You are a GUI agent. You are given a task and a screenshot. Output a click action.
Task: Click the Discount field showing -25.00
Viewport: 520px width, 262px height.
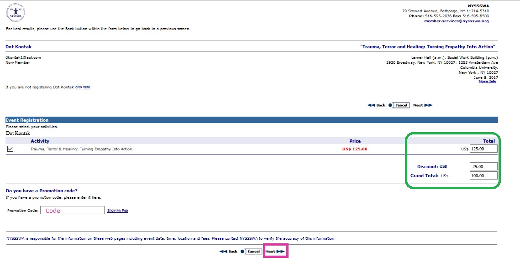click(x=483, y=167)
